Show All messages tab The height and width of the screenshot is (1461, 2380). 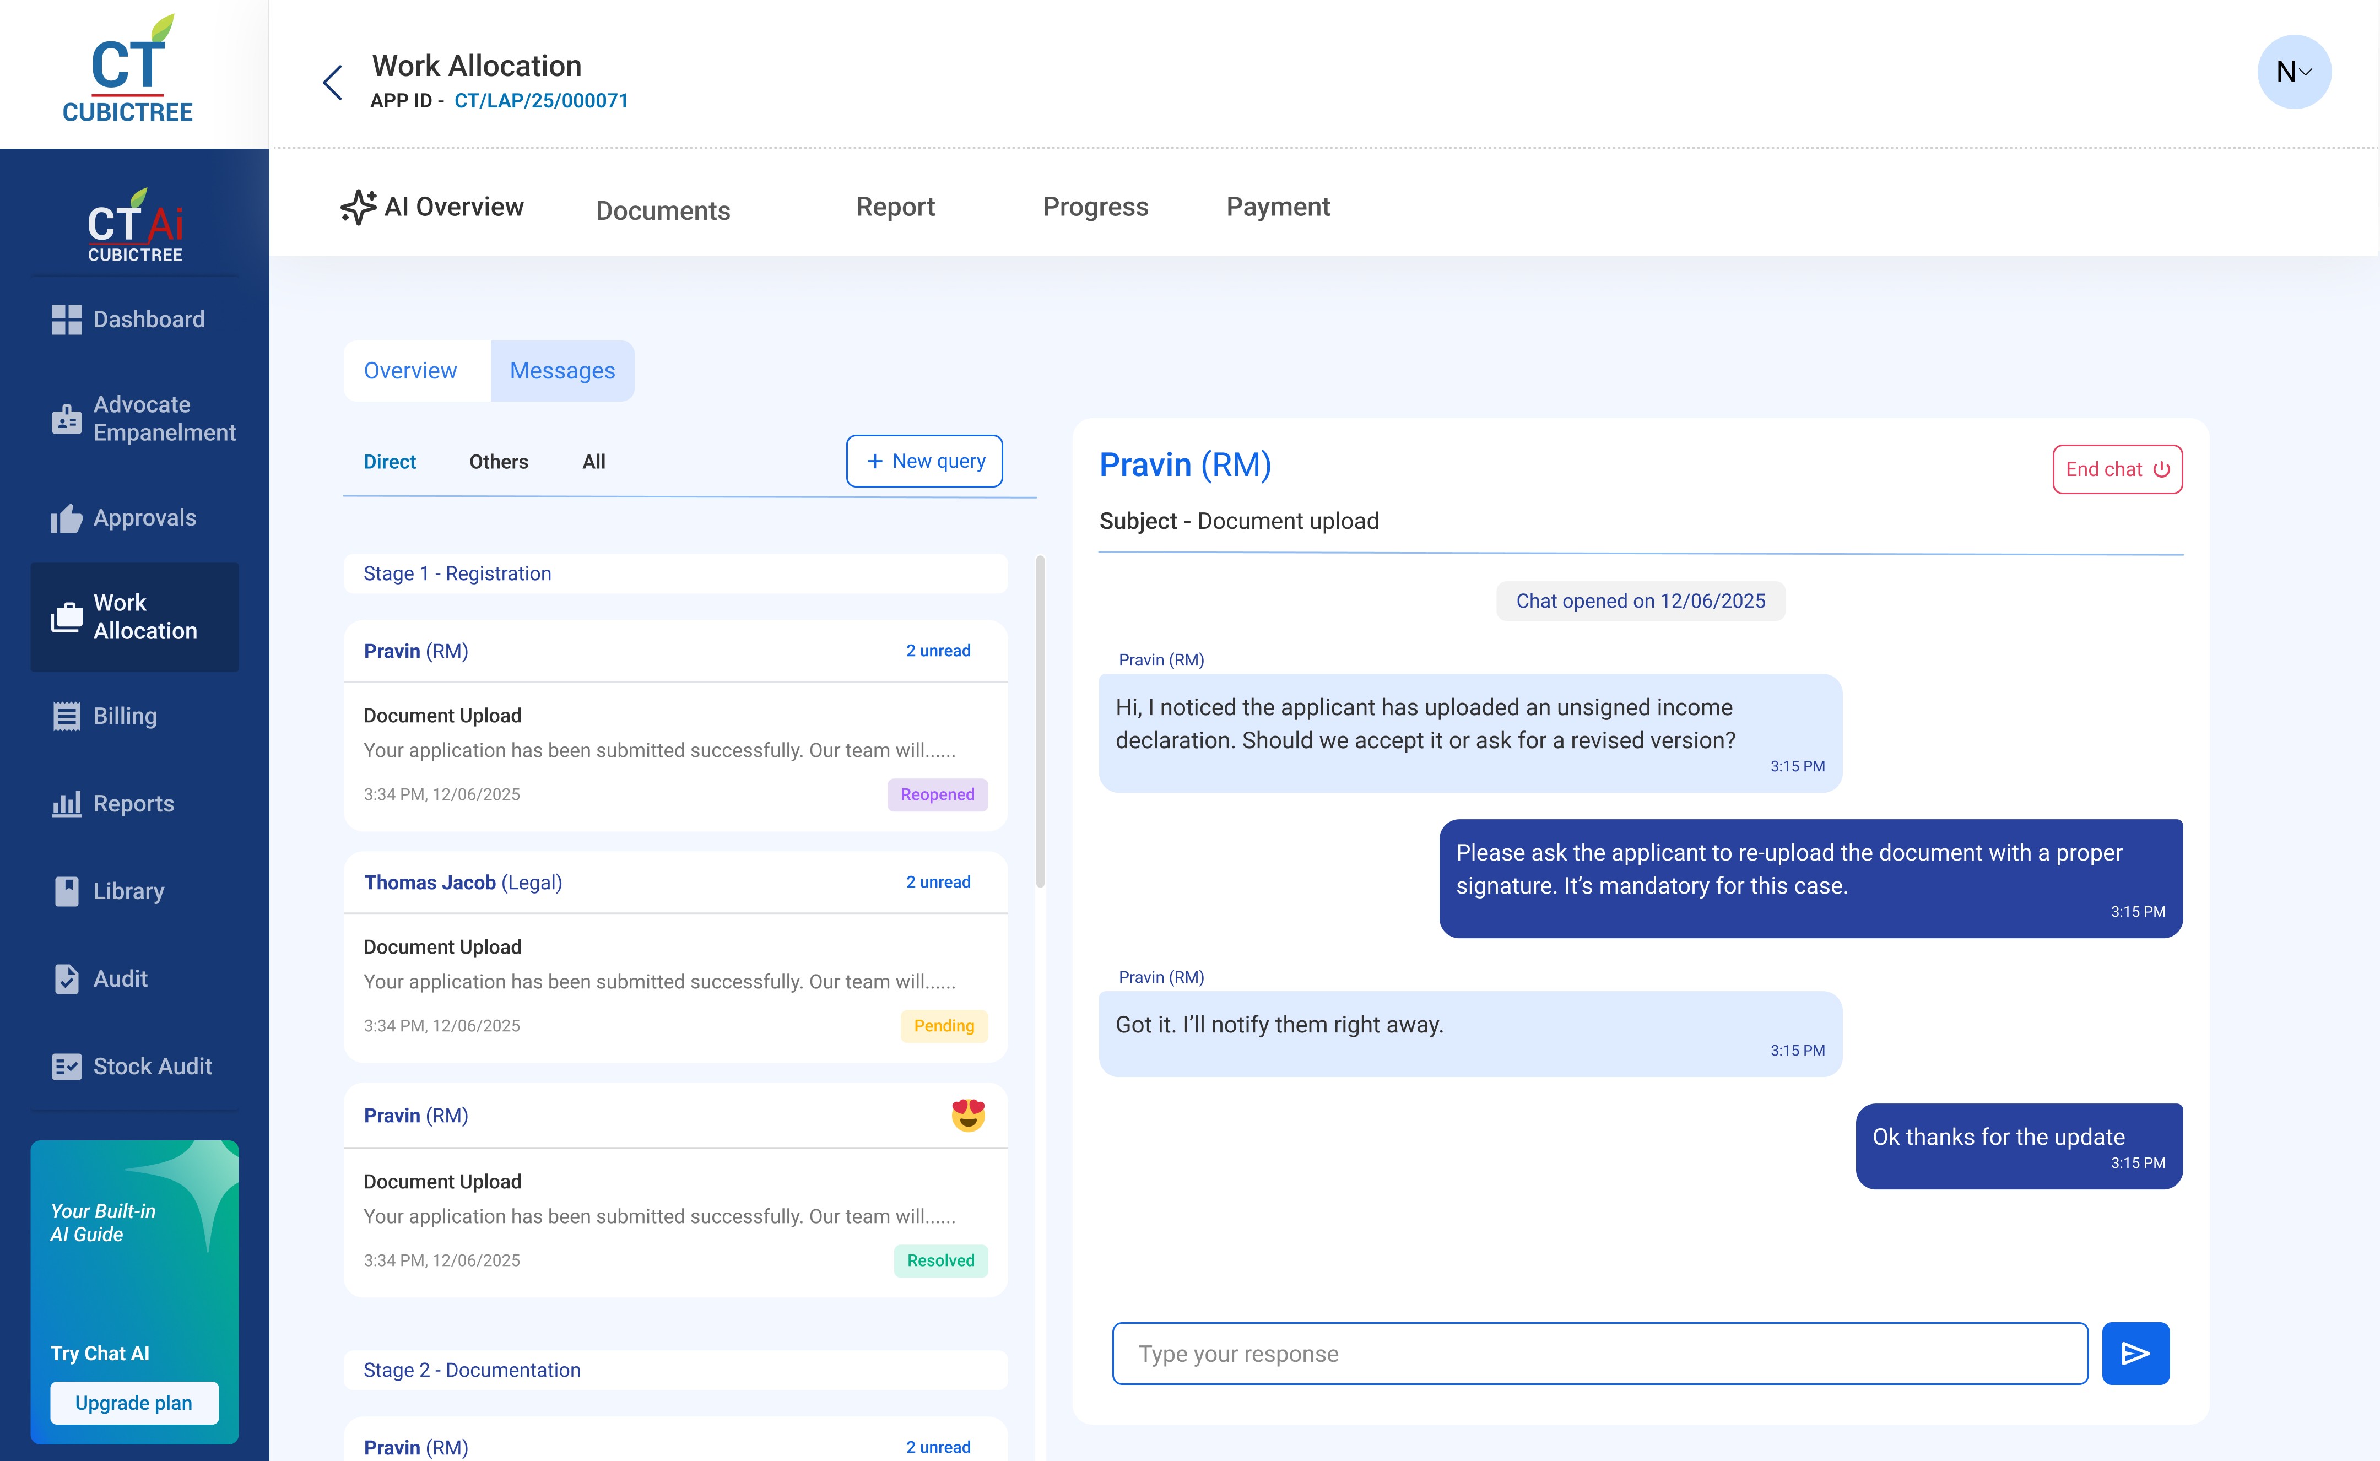pyautogui.click(x=593, y=462)
